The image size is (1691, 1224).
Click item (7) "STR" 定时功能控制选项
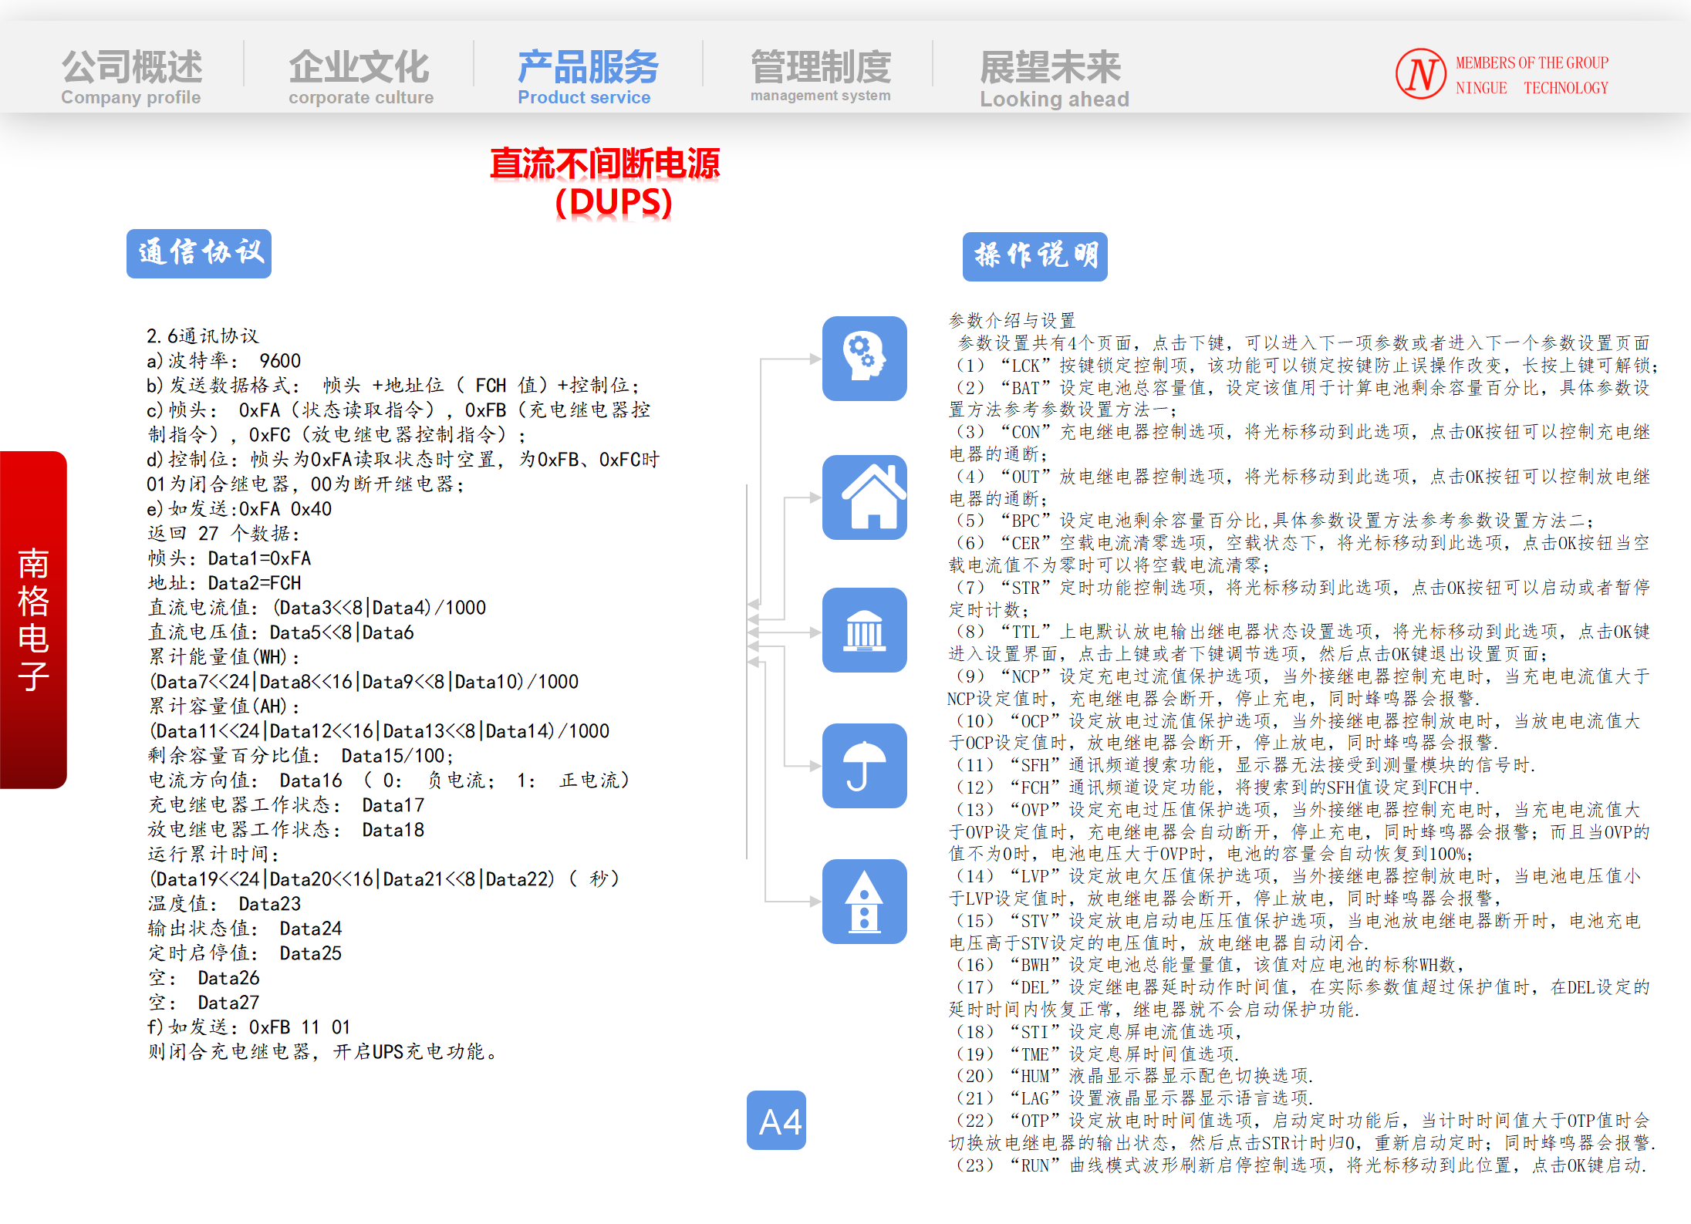(x=1300, y=599)
